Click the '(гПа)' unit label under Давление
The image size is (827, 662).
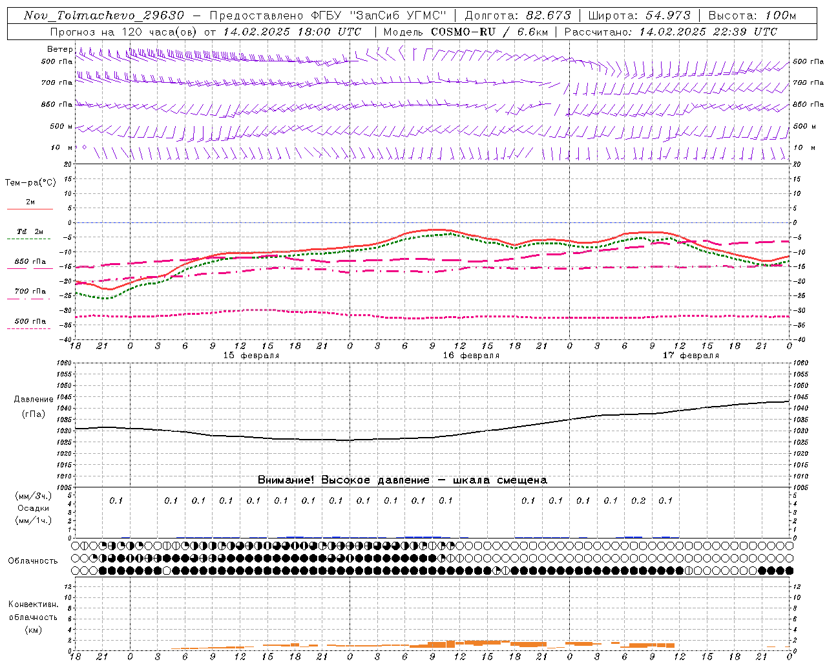(34, 414)
